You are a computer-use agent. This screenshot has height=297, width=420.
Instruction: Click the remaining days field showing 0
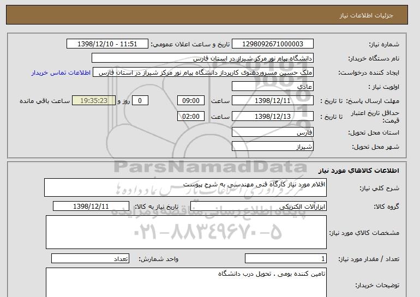tap(140, 101)
